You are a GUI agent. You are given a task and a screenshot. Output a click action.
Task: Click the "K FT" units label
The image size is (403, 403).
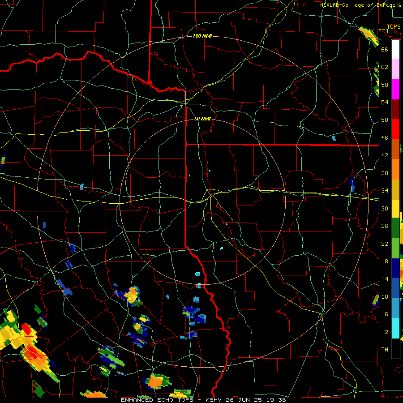pyautogui.click(x=379, y=31)
